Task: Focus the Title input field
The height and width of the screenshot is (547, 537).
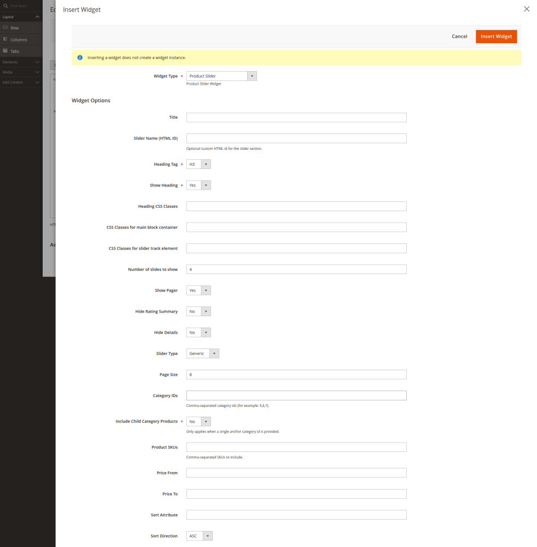Action: point(296,118)
